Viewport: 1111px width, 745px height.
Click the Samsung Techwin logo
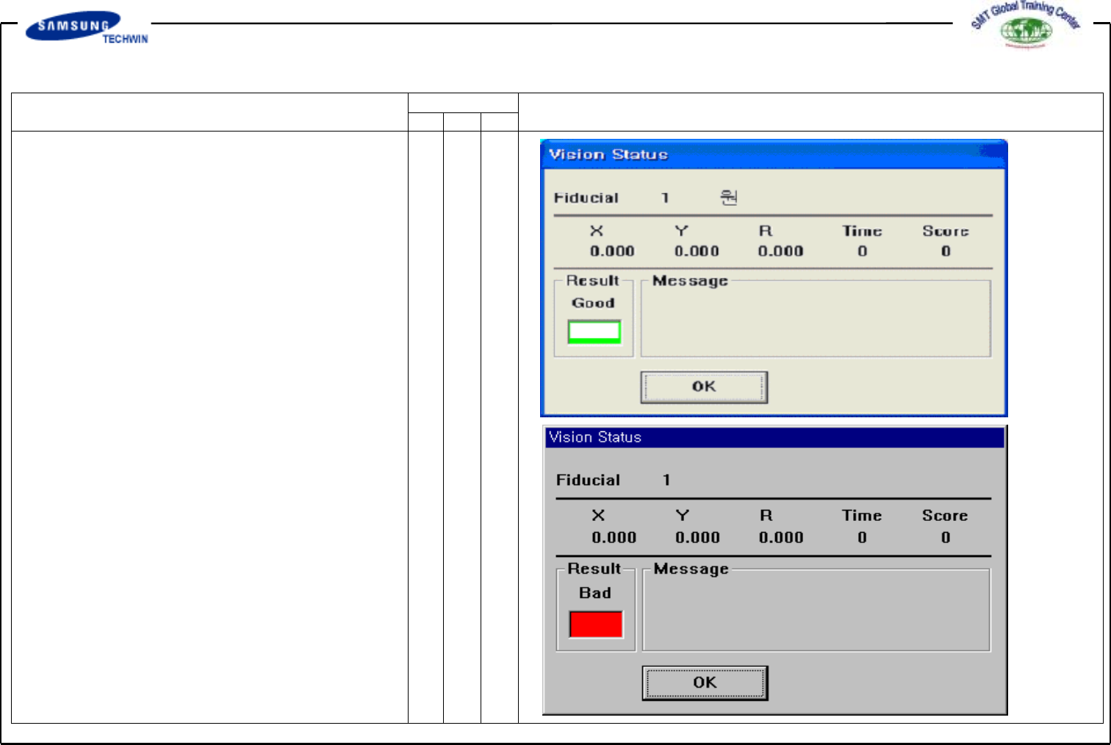click(87, 28)
